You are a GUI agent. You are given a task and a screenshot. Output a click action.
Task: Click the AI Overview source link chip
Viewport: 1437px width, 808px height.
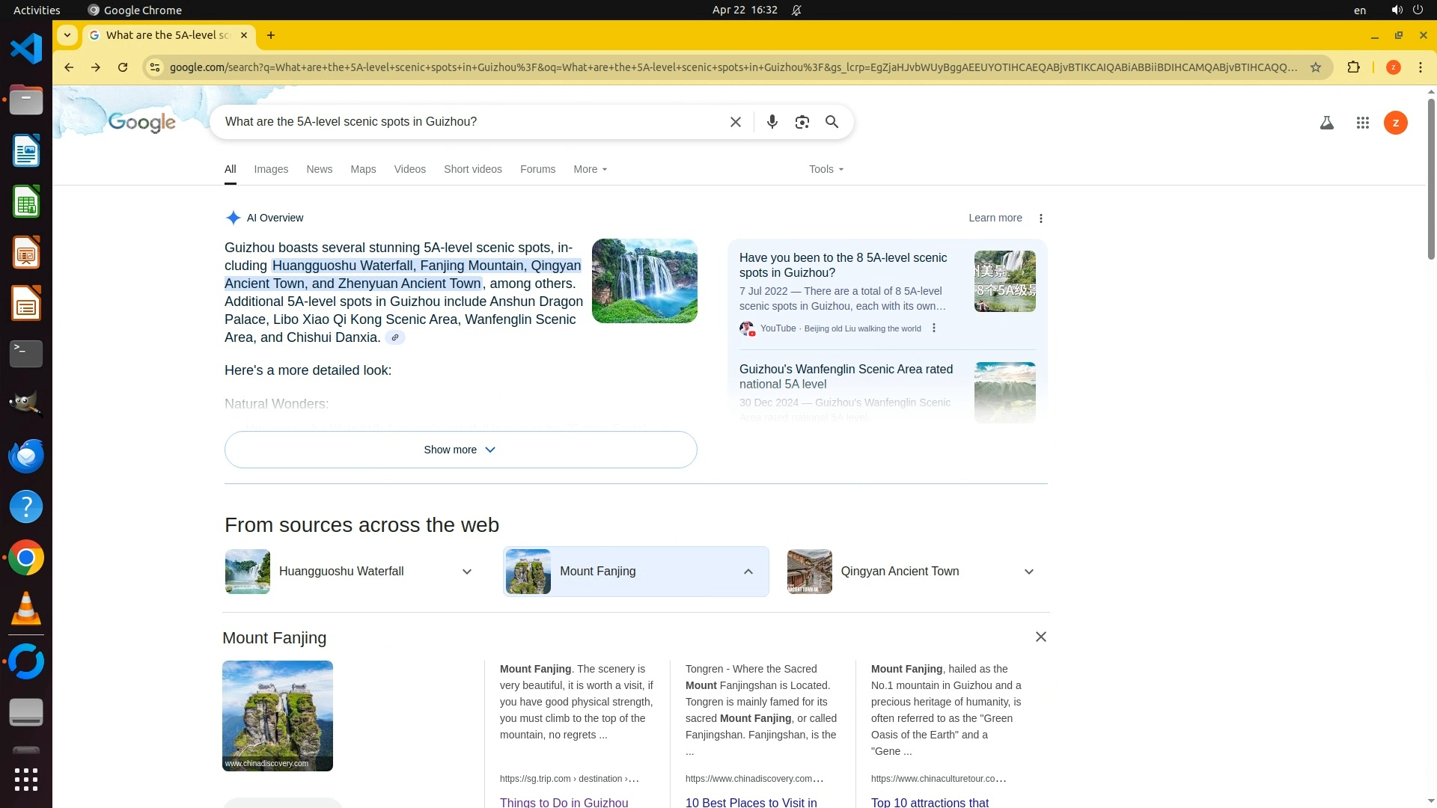394,337
